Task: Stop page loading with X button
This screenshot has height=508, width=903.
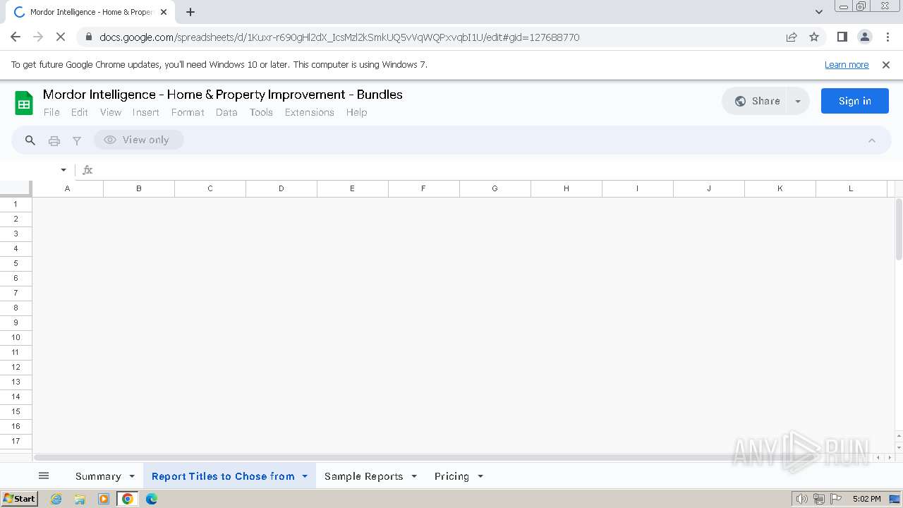Action: (61, 37)
